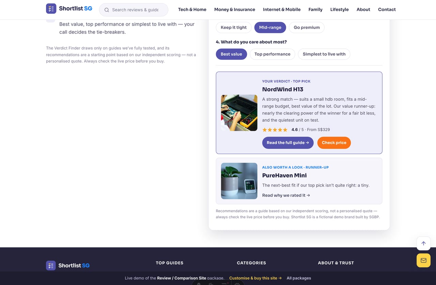Click the ABOUT & TRUST footer heading
Viewport: 436px width, 285px height.
336,263
